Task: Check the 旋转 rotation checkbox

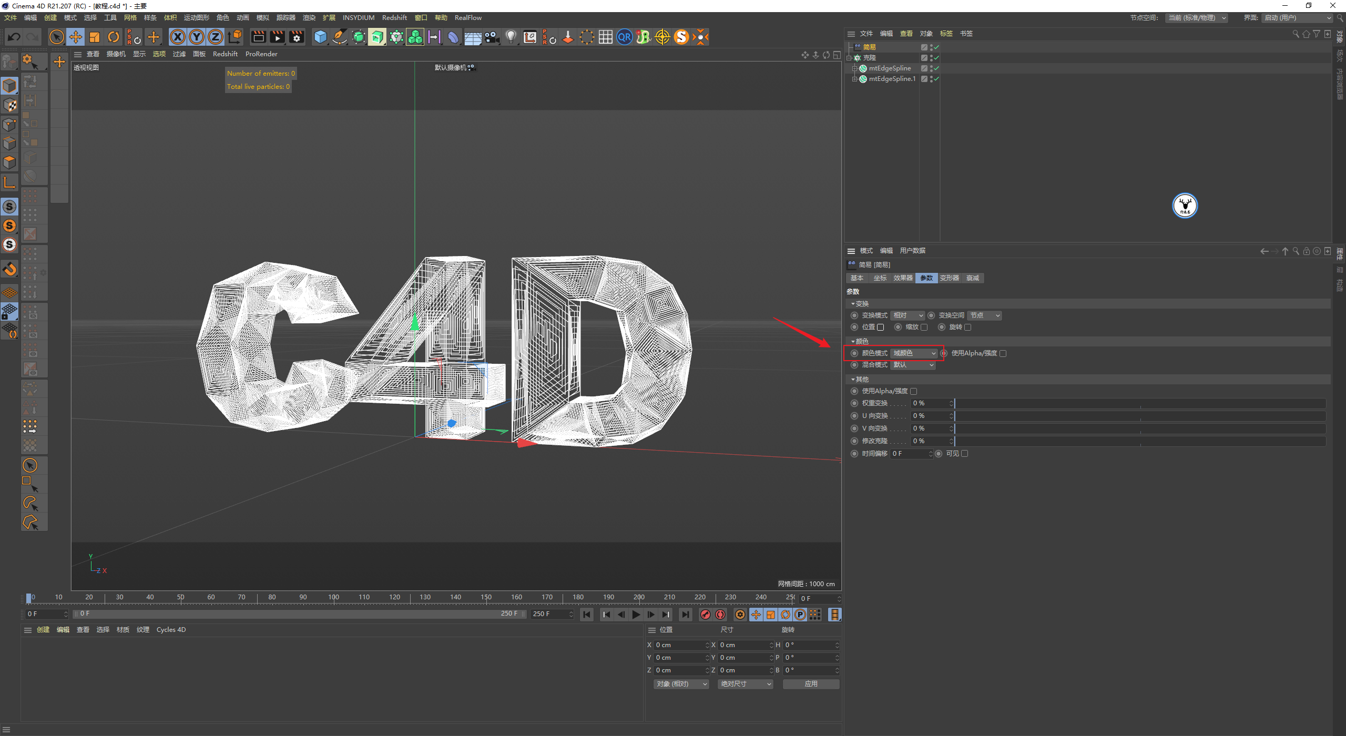Action: pyautogui.click(x=968, y=328)
